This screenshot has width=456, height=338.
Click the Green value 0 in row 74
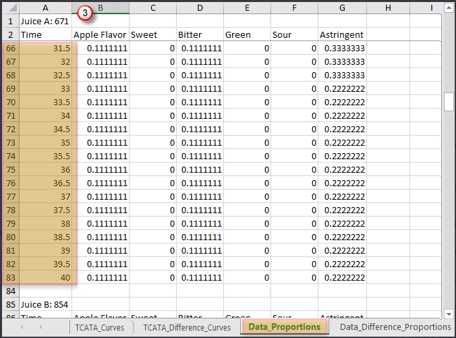(247, 157)
